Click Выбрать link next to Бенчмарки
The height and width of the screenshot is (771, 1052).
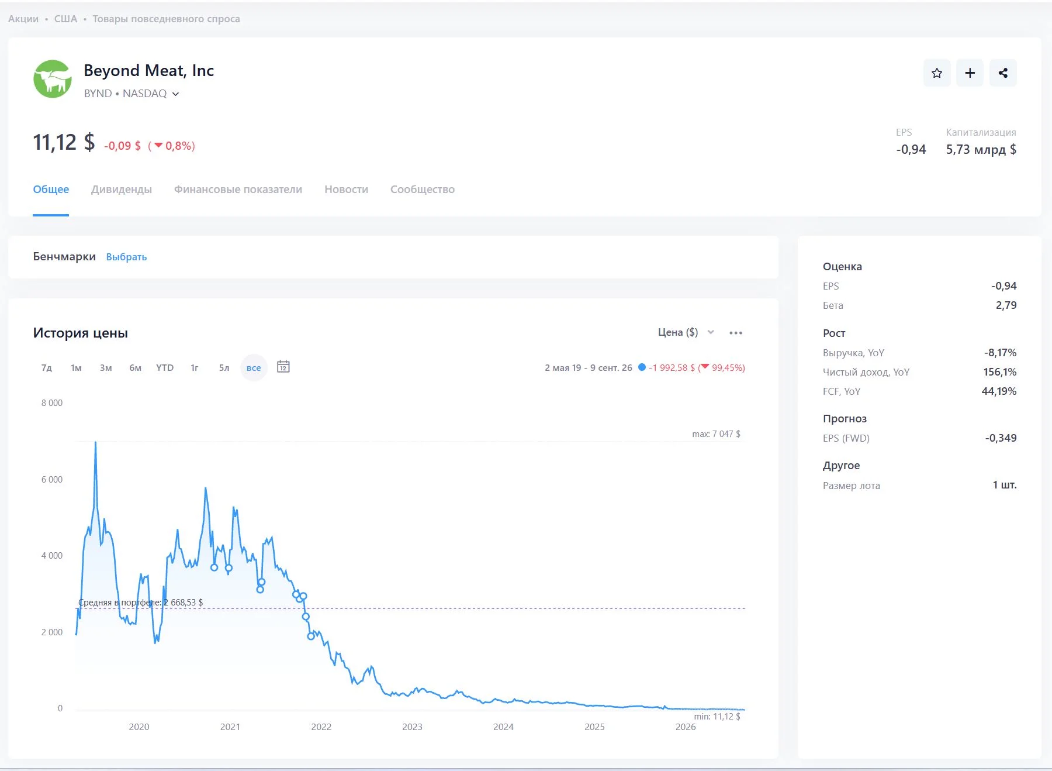click(x=126, y=257)
